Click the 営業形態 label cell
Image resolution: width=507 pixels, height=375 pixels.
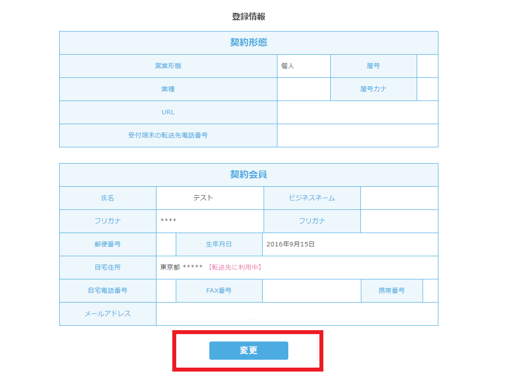click(x=168, y=66)
